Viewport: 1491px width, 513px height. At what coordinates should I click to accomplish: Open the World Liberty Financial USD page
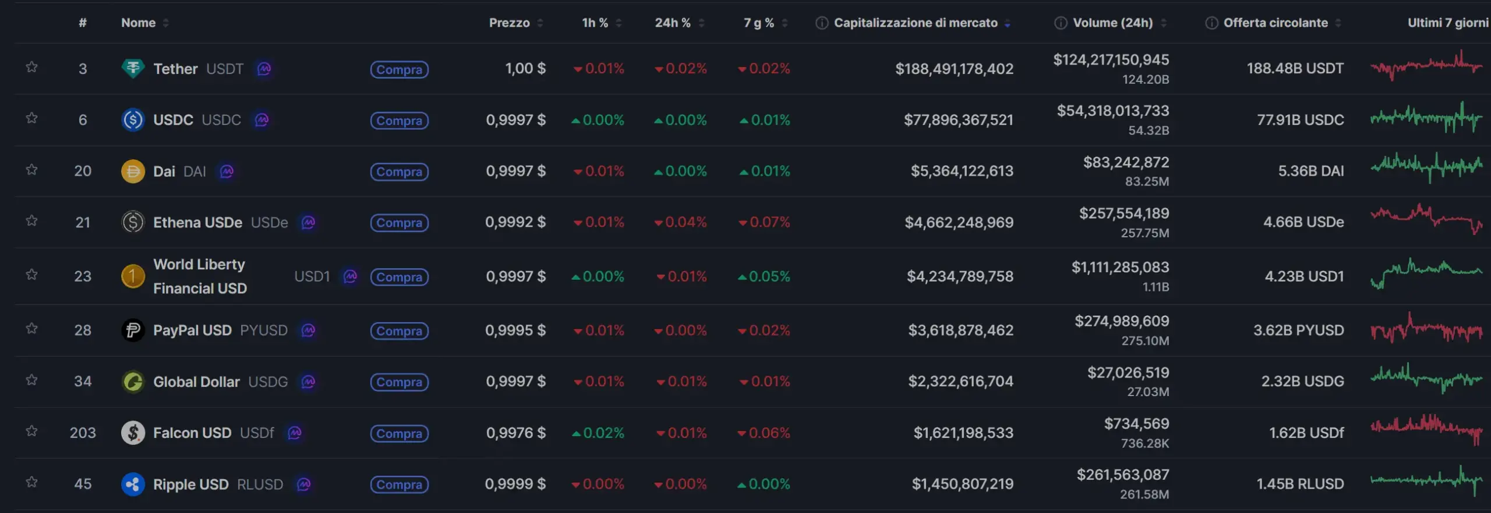click(x=199, y=276)
